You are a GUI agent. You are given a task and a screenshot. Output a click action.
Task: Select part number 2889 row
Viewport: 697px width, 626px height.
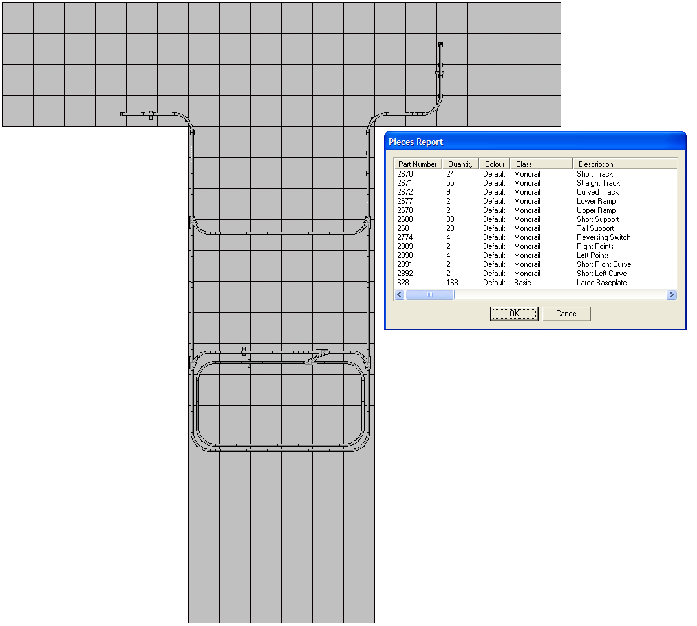point(535,246)
